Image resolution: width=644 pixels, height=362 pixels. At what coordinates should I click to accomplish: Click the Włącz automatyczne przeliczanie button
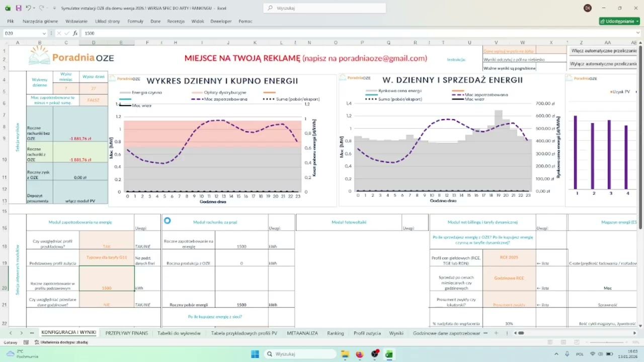604,51
